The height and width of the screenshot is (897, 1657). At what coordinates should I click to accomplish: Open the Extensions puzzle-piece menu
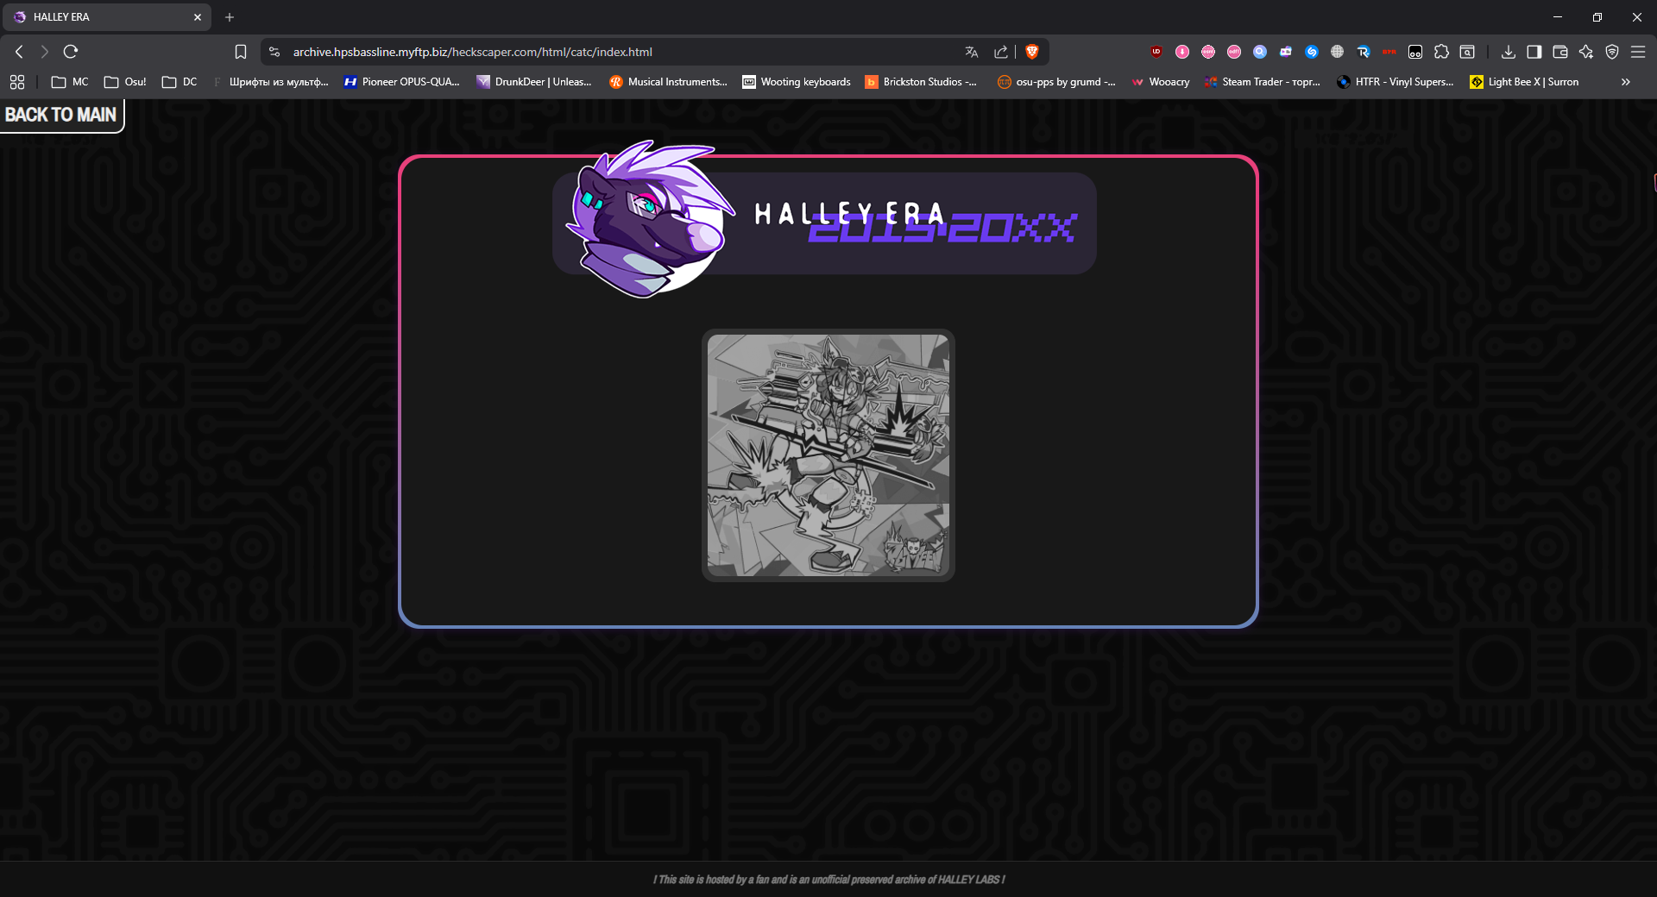coord(1441,52)
